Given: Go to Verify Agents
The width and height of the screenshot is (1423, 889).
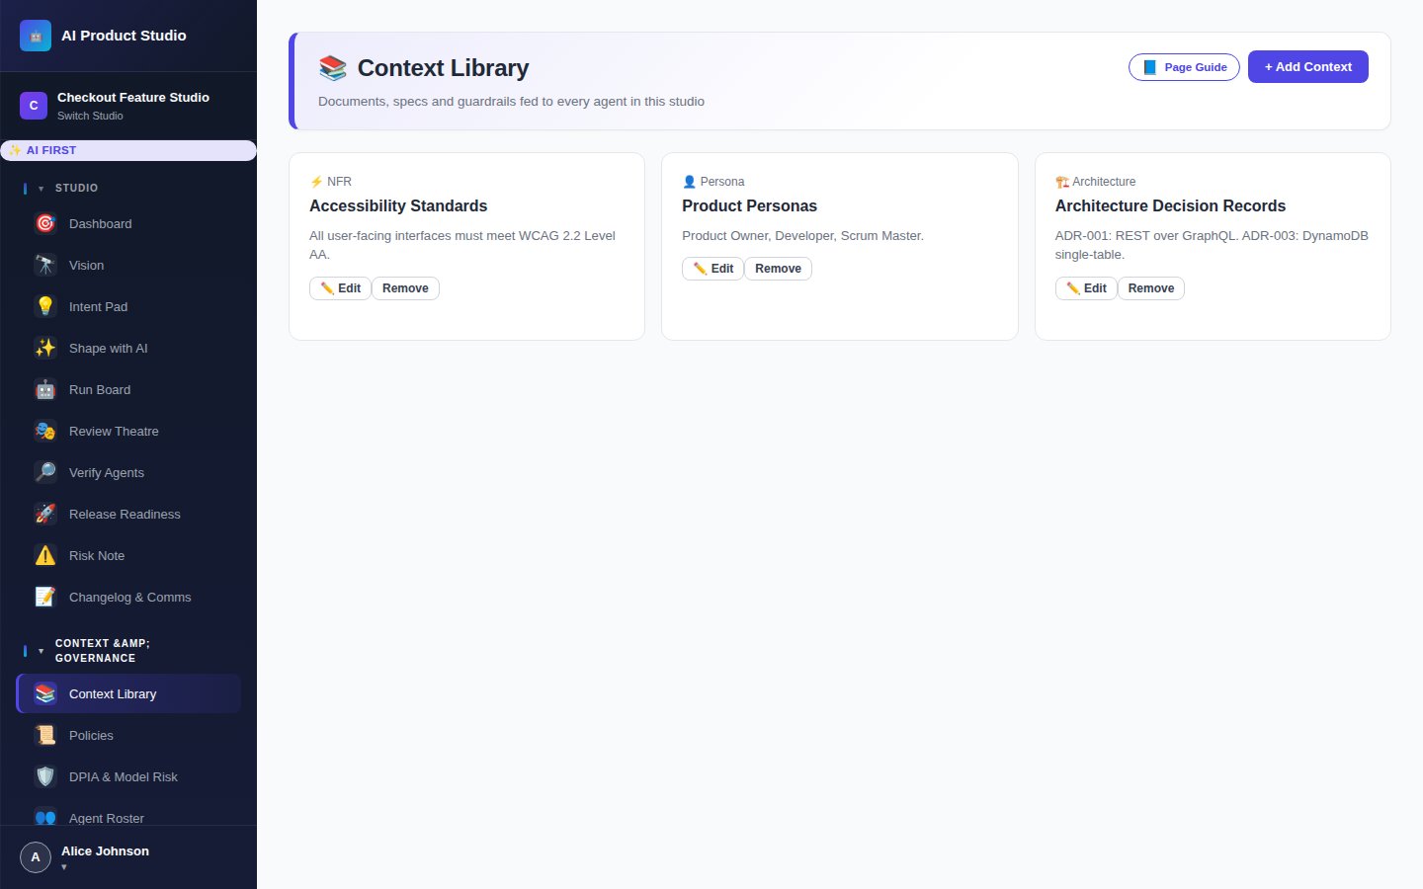Looking at the screenshot, I should click(x=128, y=472).
